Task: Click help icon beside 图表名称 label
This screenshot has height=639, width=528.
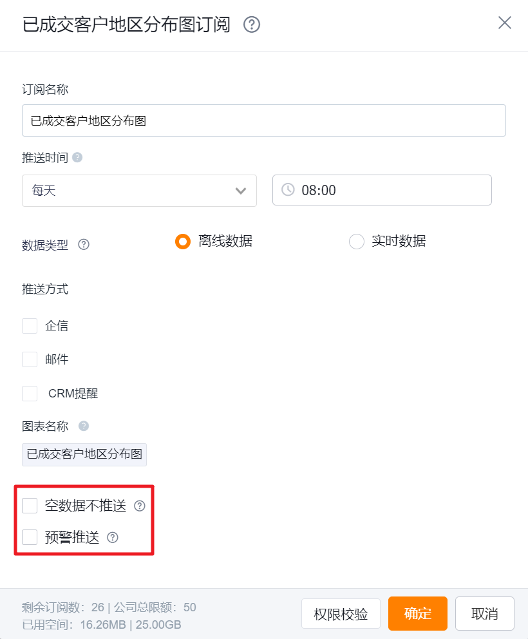Action: pos(84,426)
